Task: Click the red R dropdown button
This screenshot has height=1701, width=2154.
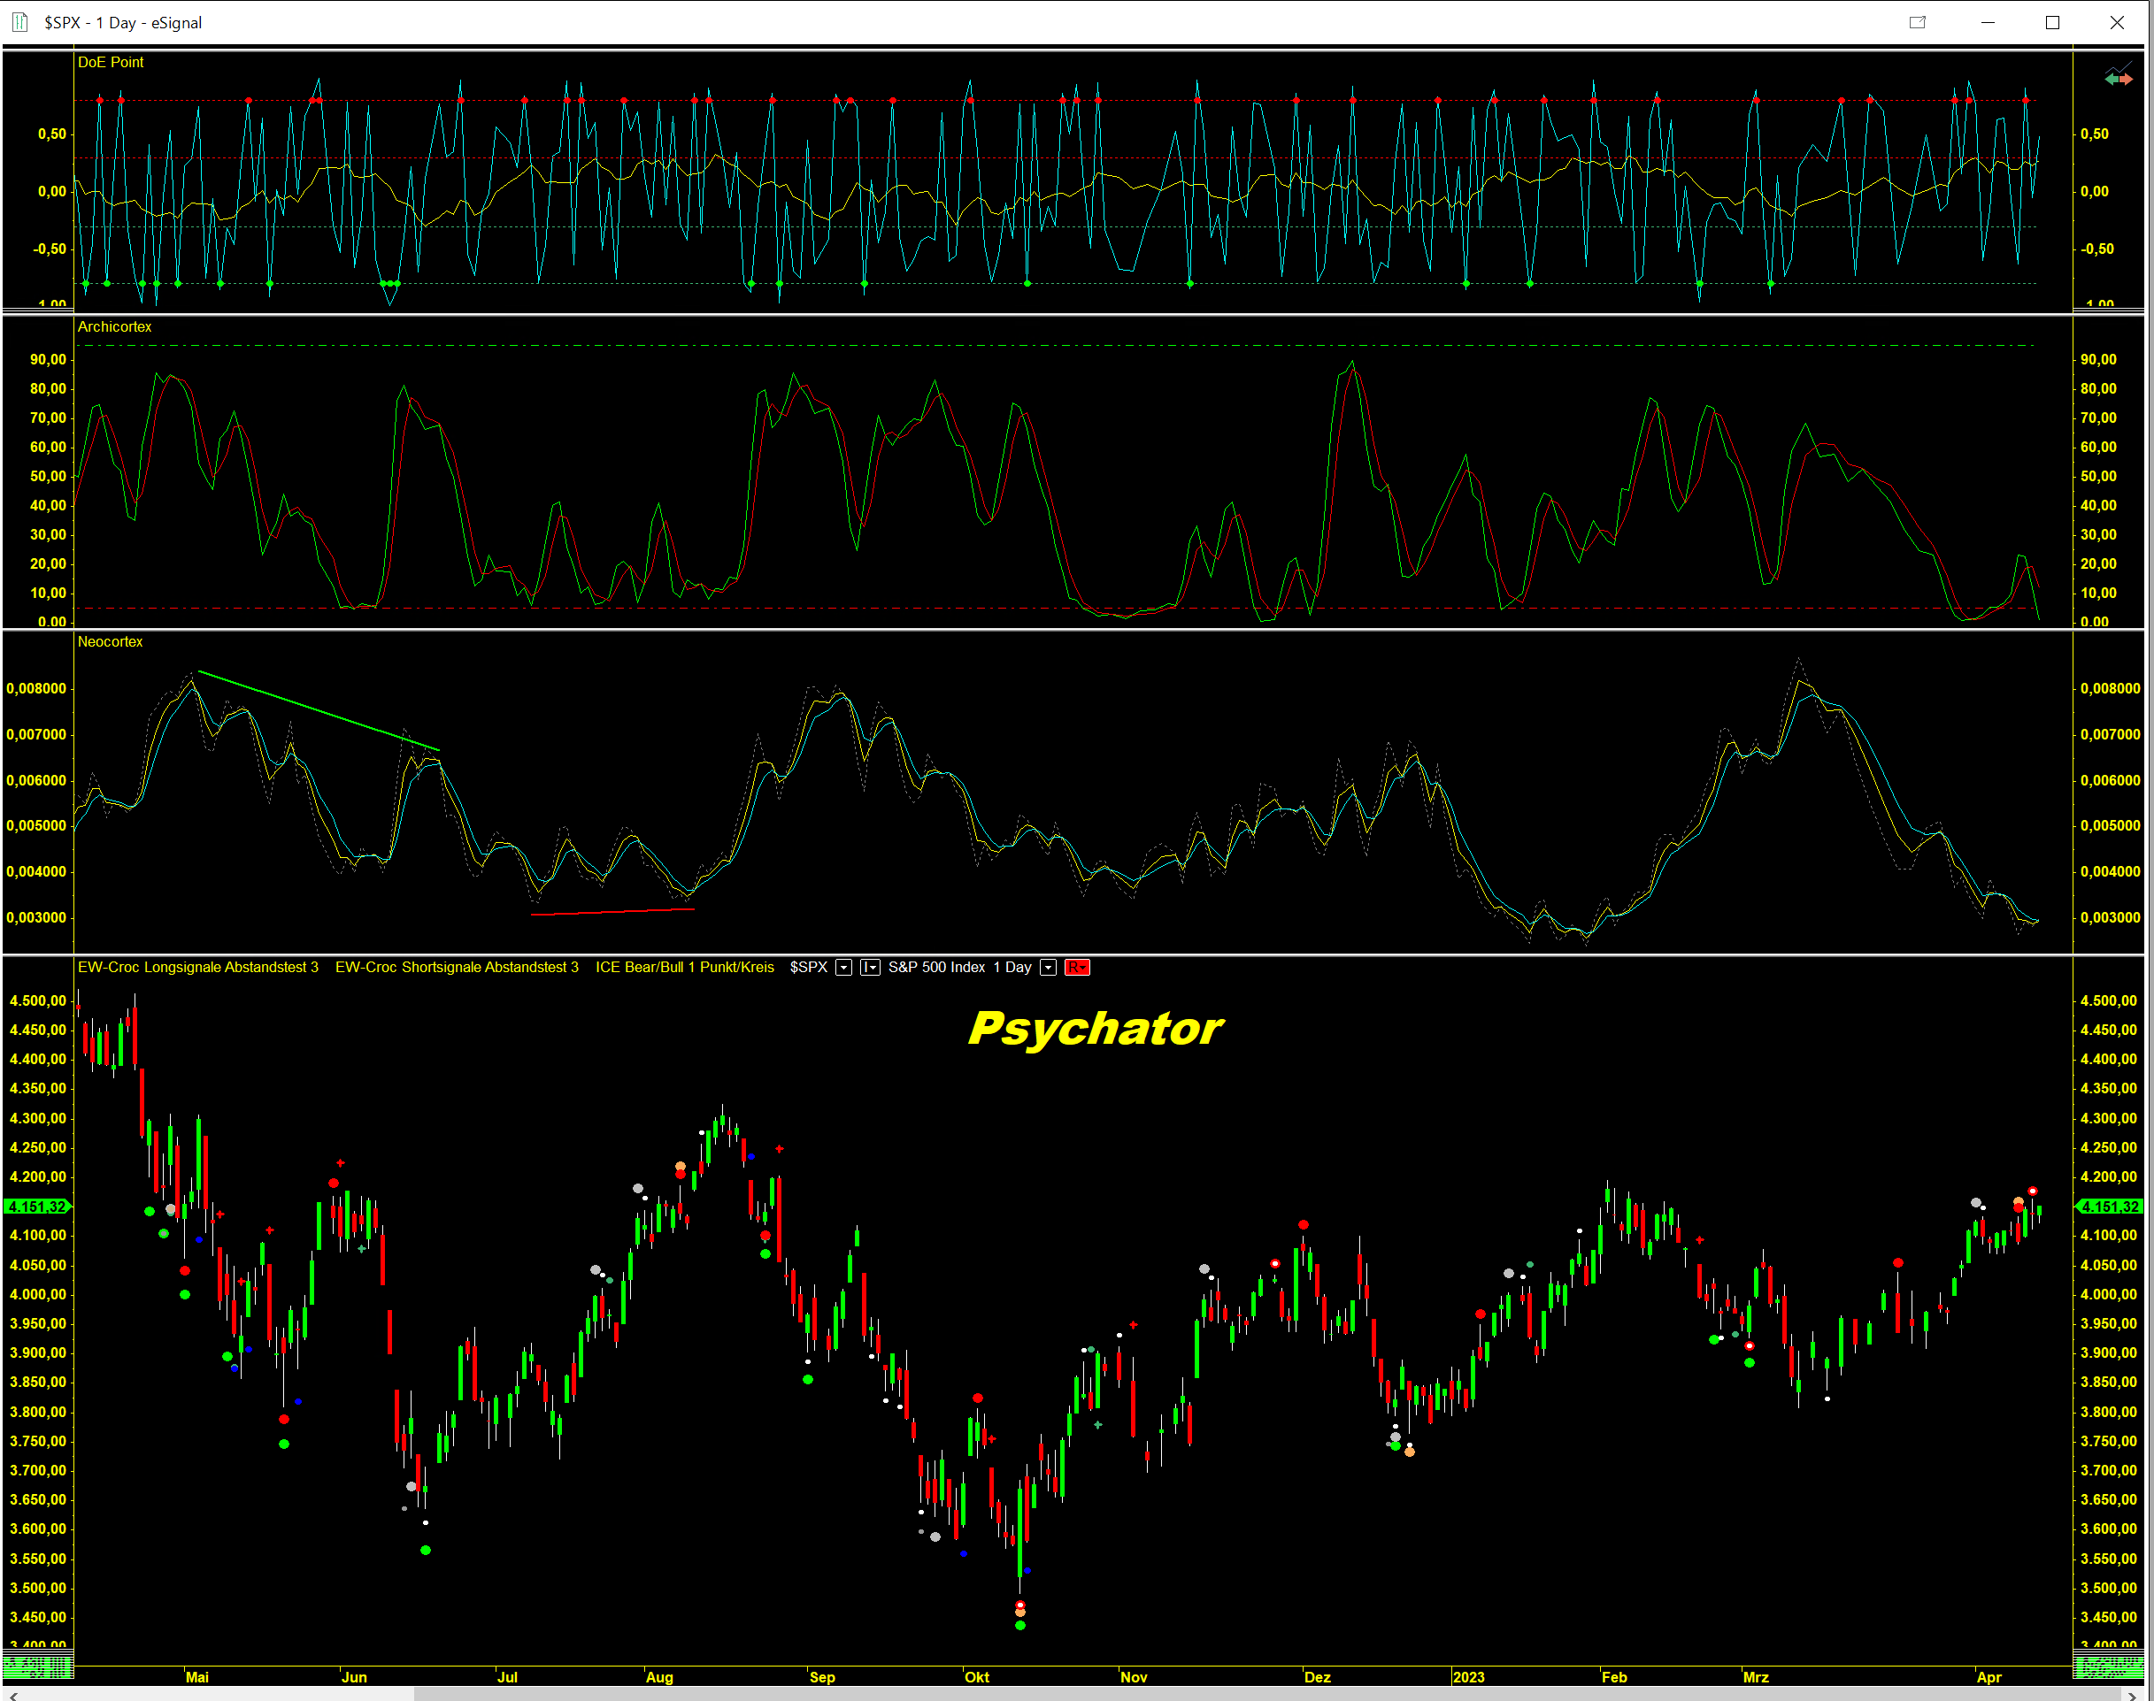Action: (1077, 967)
